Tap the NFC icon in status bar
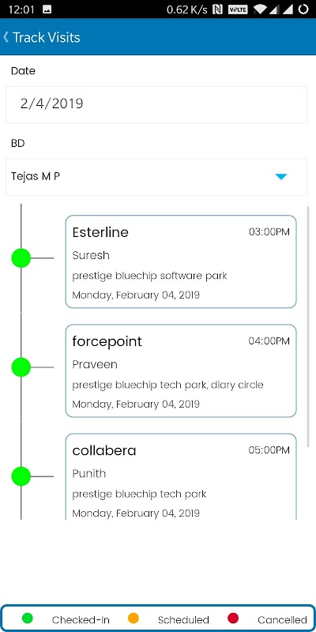This screenshot has height=632, width=316. 218,9
